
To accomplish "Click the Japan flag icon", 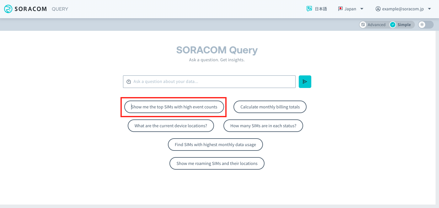I will [340, 9].
